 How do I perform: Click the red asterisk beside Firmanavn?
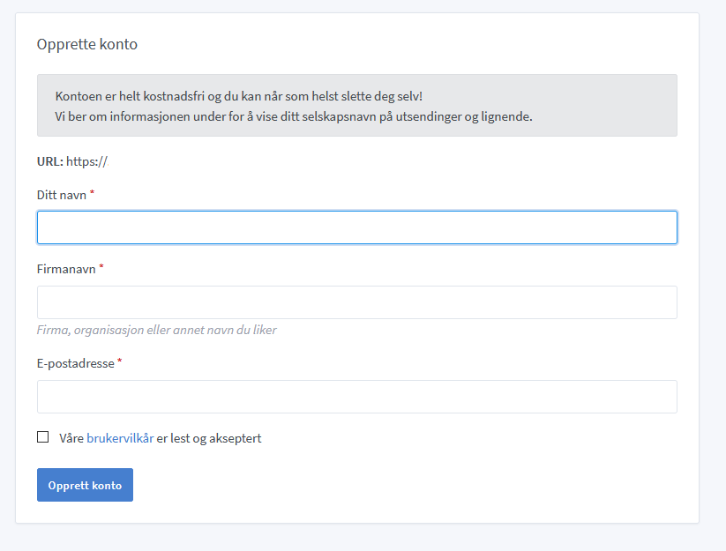pyautogui.click(x=101, y=266)
